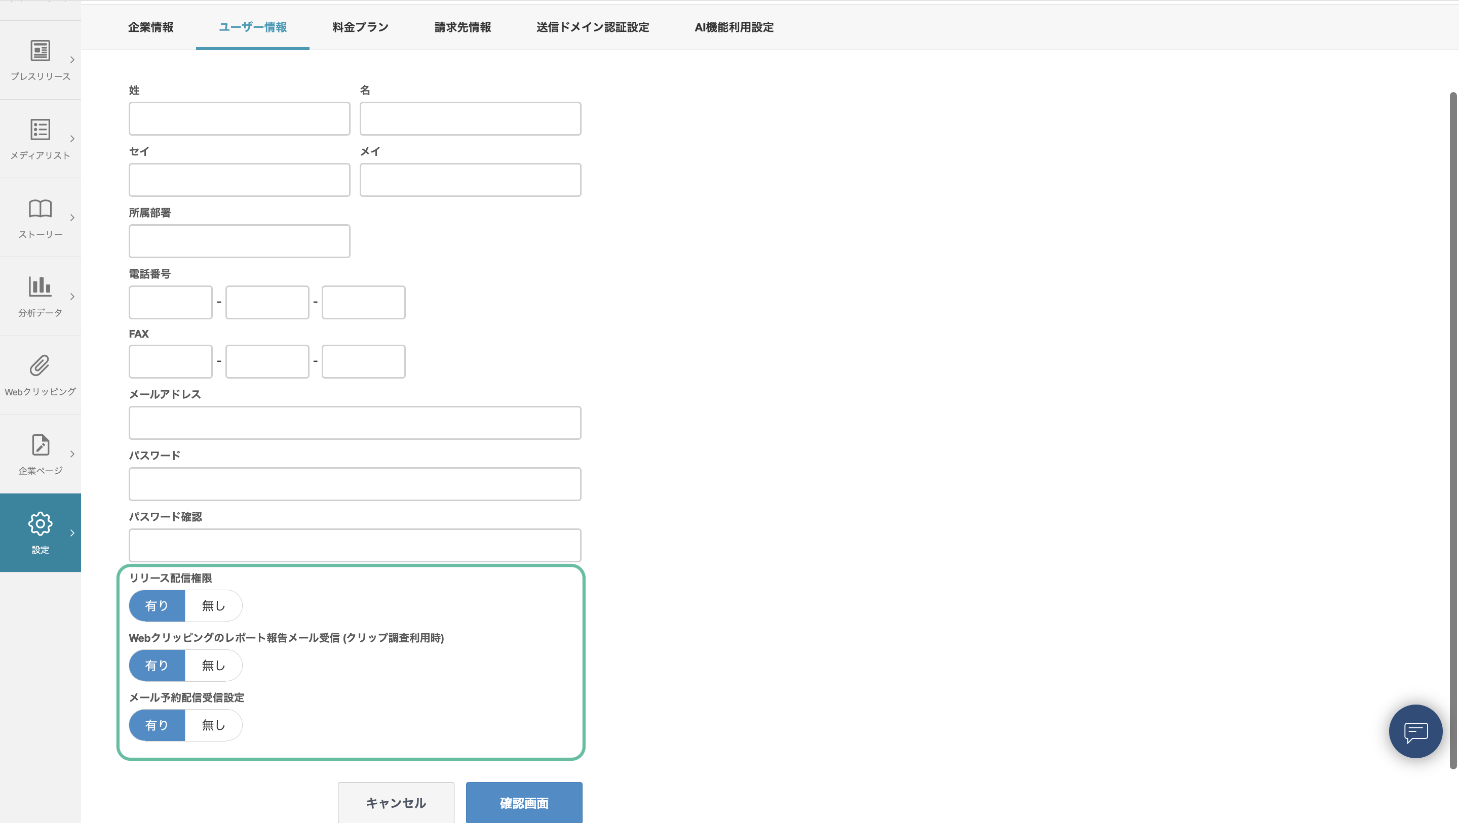Image resolution: width=1459 pixels, height=823 pixels.
Task: Open the chat support bubble icon
Action: [1415, 731]
